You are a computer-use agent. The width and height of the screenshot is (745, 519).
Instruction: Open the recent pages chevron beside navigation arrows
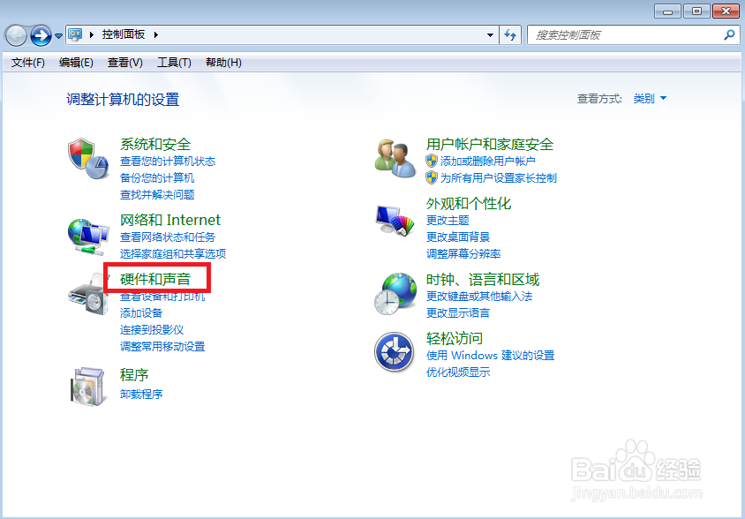[57, 35]
